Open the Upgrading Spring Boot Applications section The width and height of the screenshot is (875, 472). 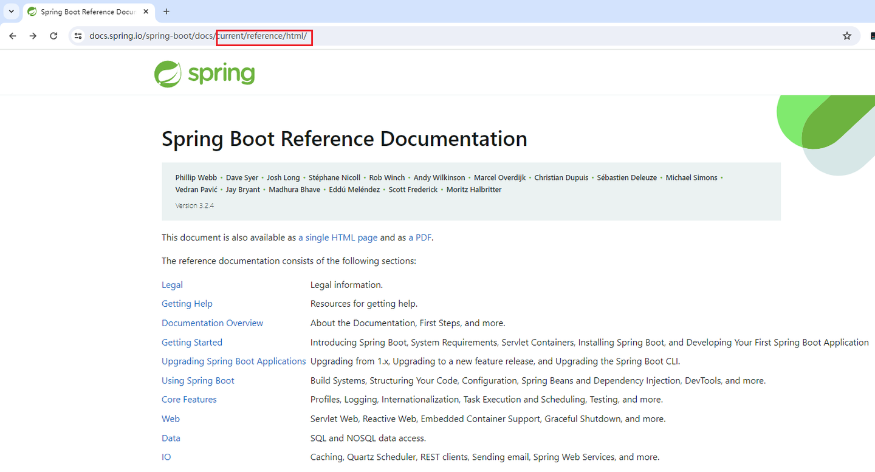pyautogui.click(x=233, y=361)
